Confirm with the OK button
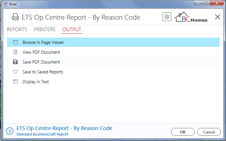Viewport: 226px width, 141px height. pyautogui.click(x=183, y=132)
